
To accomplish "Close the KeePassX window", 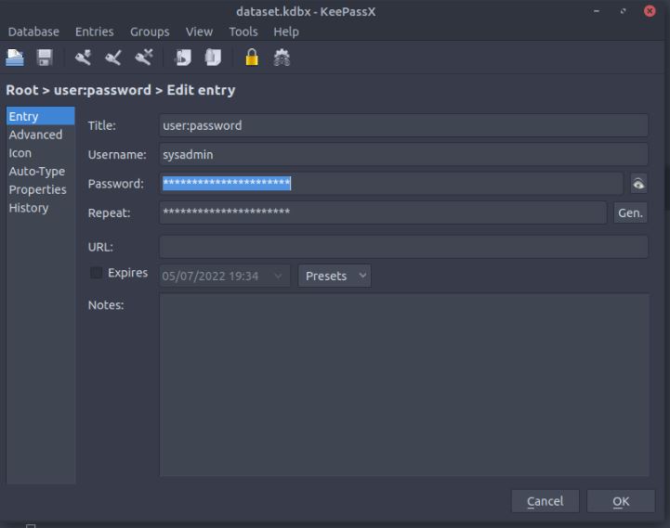I will pos(650,11).
